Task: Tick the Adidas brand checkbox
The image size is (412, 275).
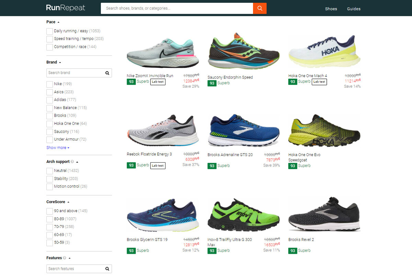Action: (49, 100)
